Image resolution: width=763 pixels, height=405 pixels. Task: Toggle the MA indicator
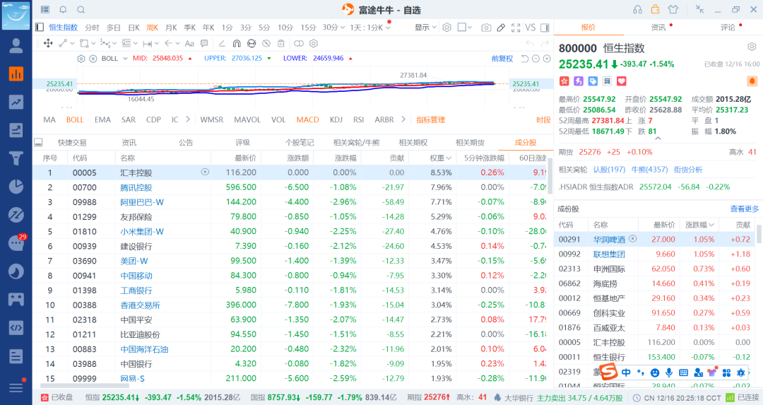(x=49, y=119)
